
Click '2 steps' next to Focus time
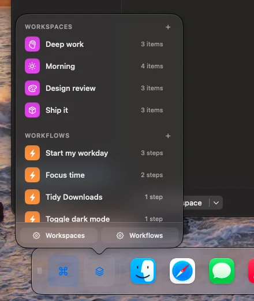point(152,175)
